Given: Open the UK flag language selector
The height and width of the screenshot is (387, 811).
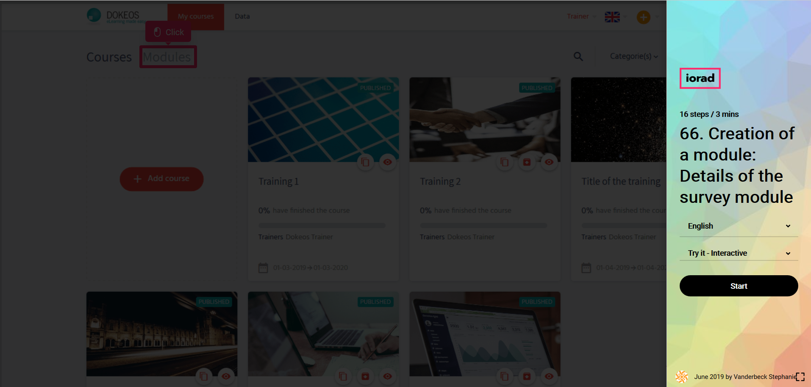Looking at the screenshot, I should 612,17.
